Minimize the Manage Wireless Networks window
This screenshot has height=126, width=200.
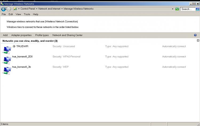191,4
